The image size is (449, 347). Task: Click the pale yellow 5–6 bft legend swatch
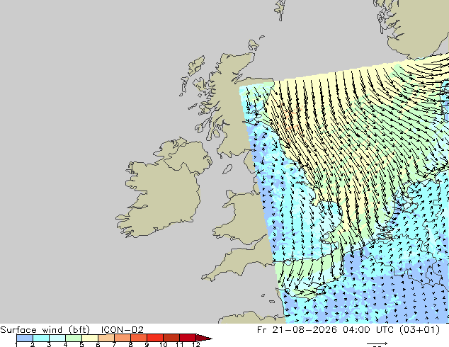pos(90,338)
